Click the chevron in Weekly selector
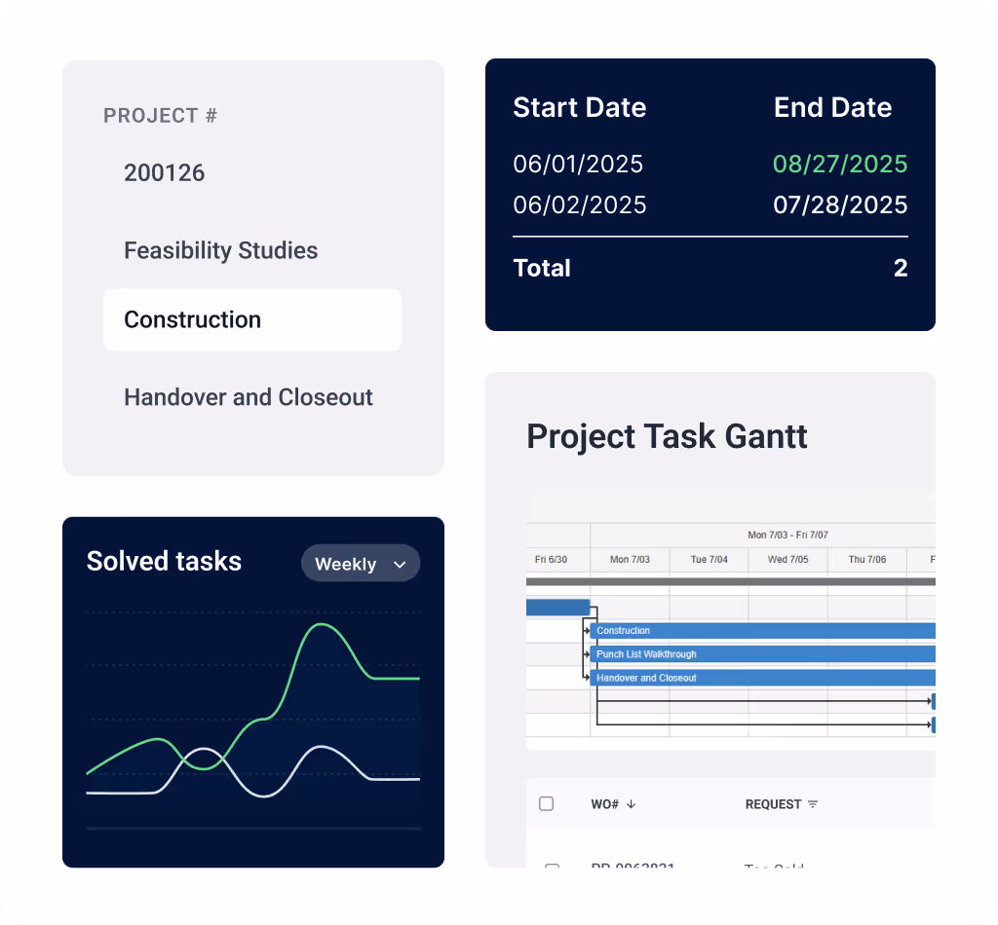Viewport: 998px width, 925px height. pos(400,565)
